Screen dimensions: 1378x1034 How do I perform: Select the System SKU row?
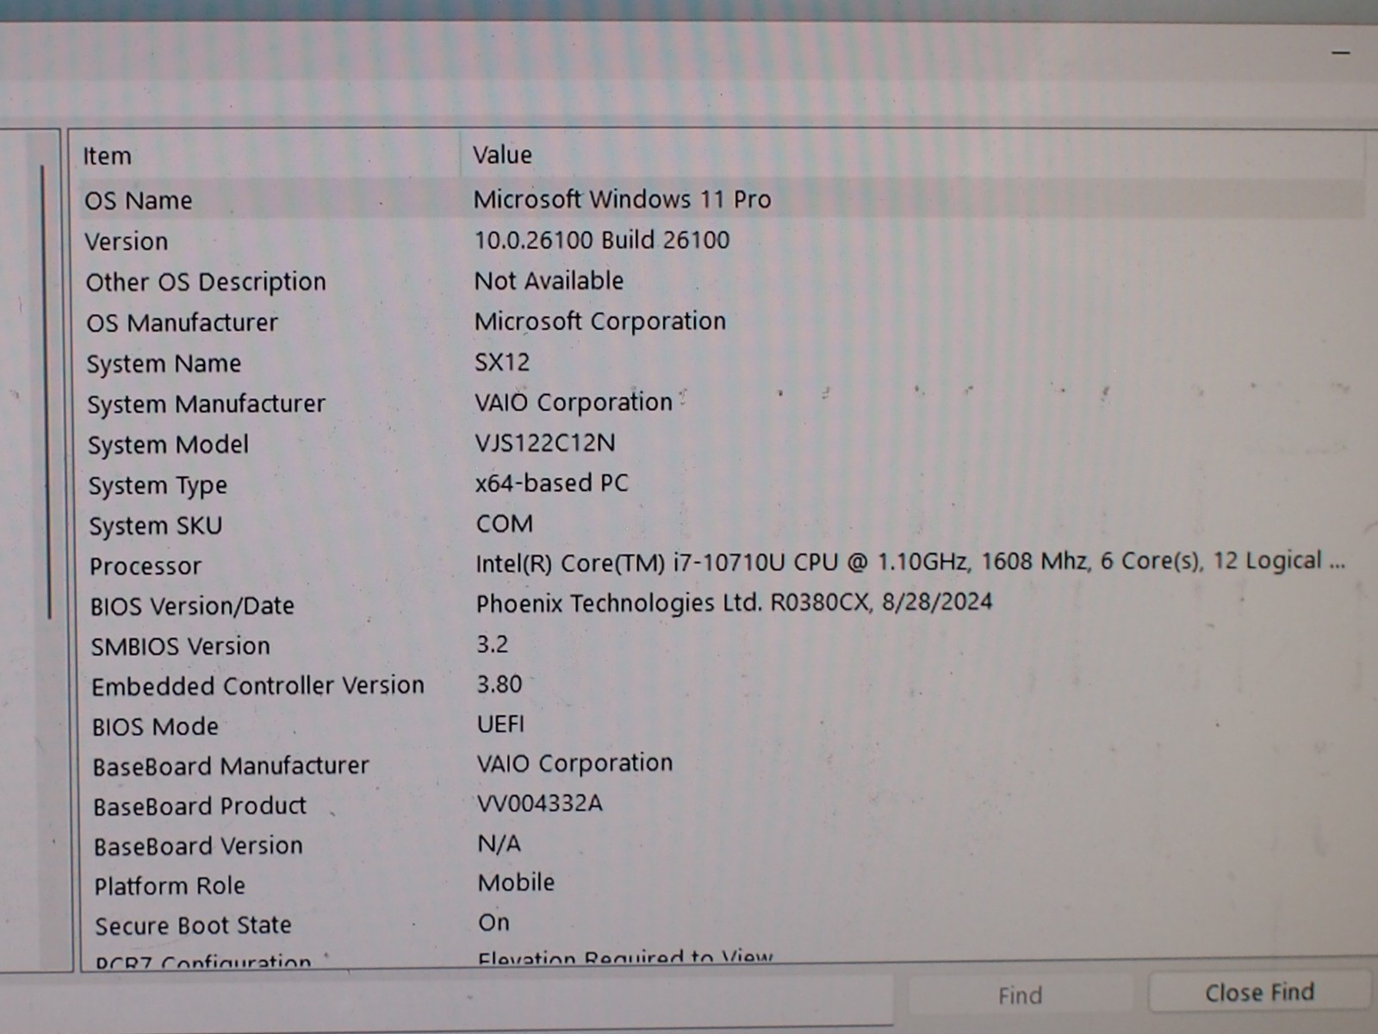722,525
